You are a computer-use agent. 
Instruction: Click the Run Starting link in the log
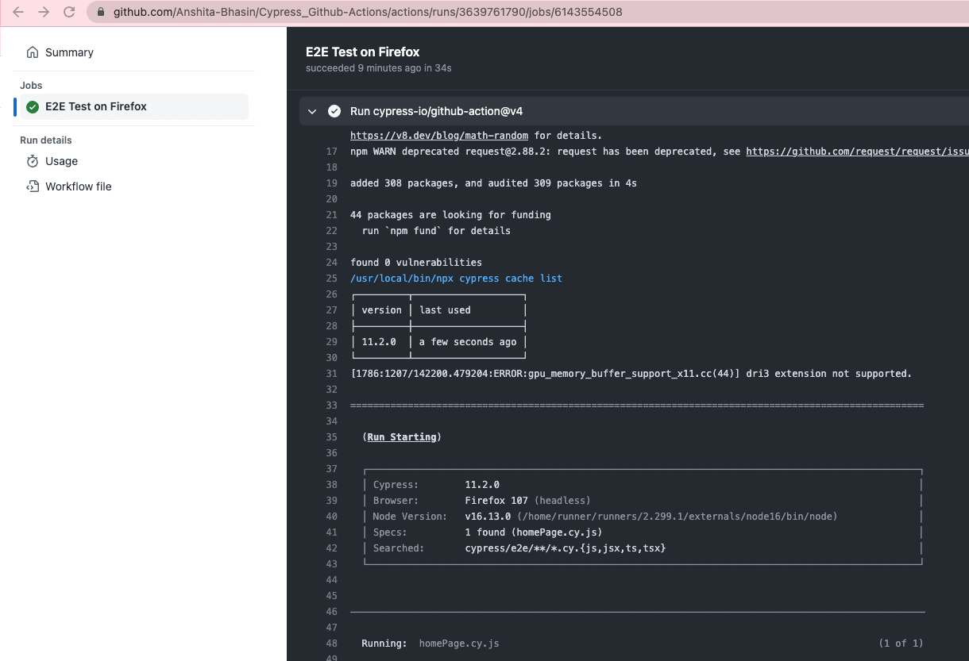pos(402,436)
